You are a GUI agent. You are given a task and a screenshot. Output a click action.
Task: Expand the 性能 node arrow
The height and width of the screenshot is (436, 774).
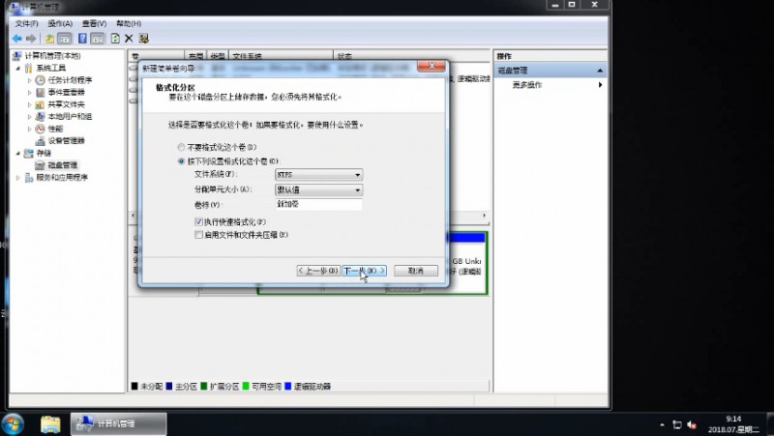(29, 129)
